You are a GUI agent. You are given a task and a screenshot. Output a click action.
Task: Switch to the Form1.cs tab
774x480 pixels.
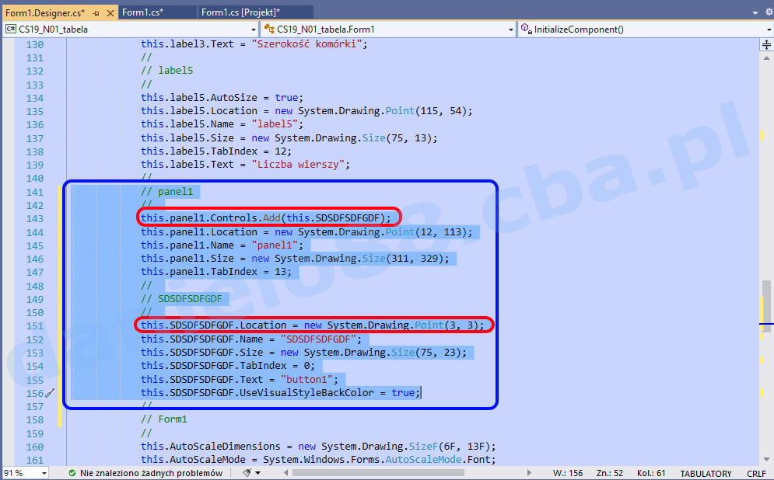pos(148,12)
